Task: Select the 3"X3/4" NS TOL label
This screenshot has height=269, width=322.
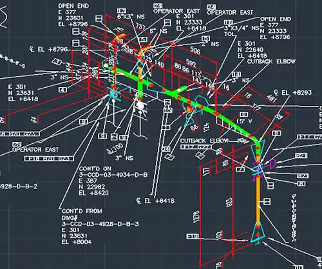Action: coord(242,31)
